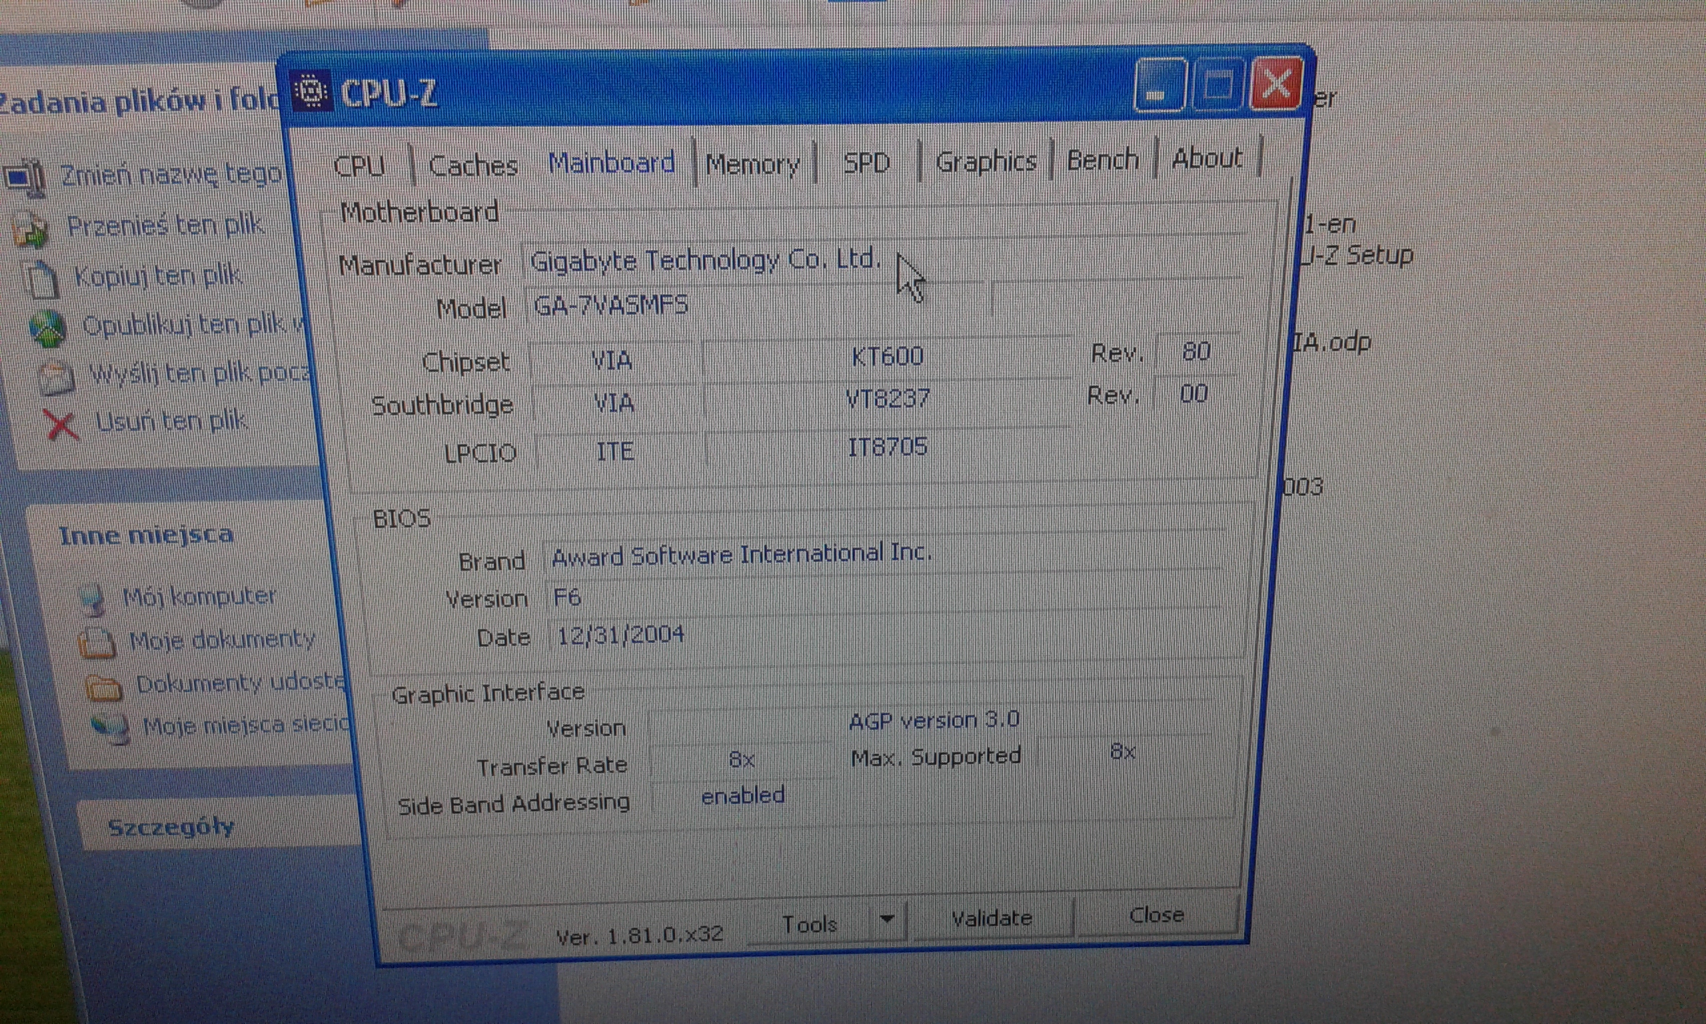This screenshot has height=1024, width=1706.
Task: Expand the Tools dropdown arrow
Action: 888,919
